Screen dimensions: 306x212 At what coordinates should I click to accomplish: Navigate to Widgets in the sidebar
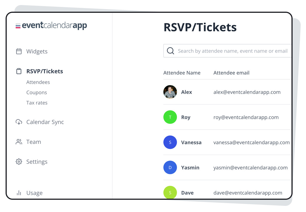tap(37, 51)
